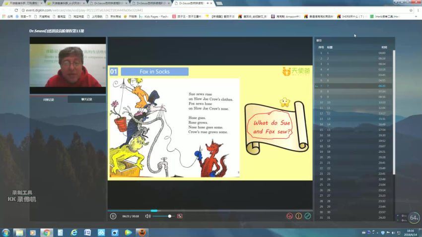The image size is (422, 237).
Task: Jump to chapter 1 at 00:00
Action: [x=353, y=53]
